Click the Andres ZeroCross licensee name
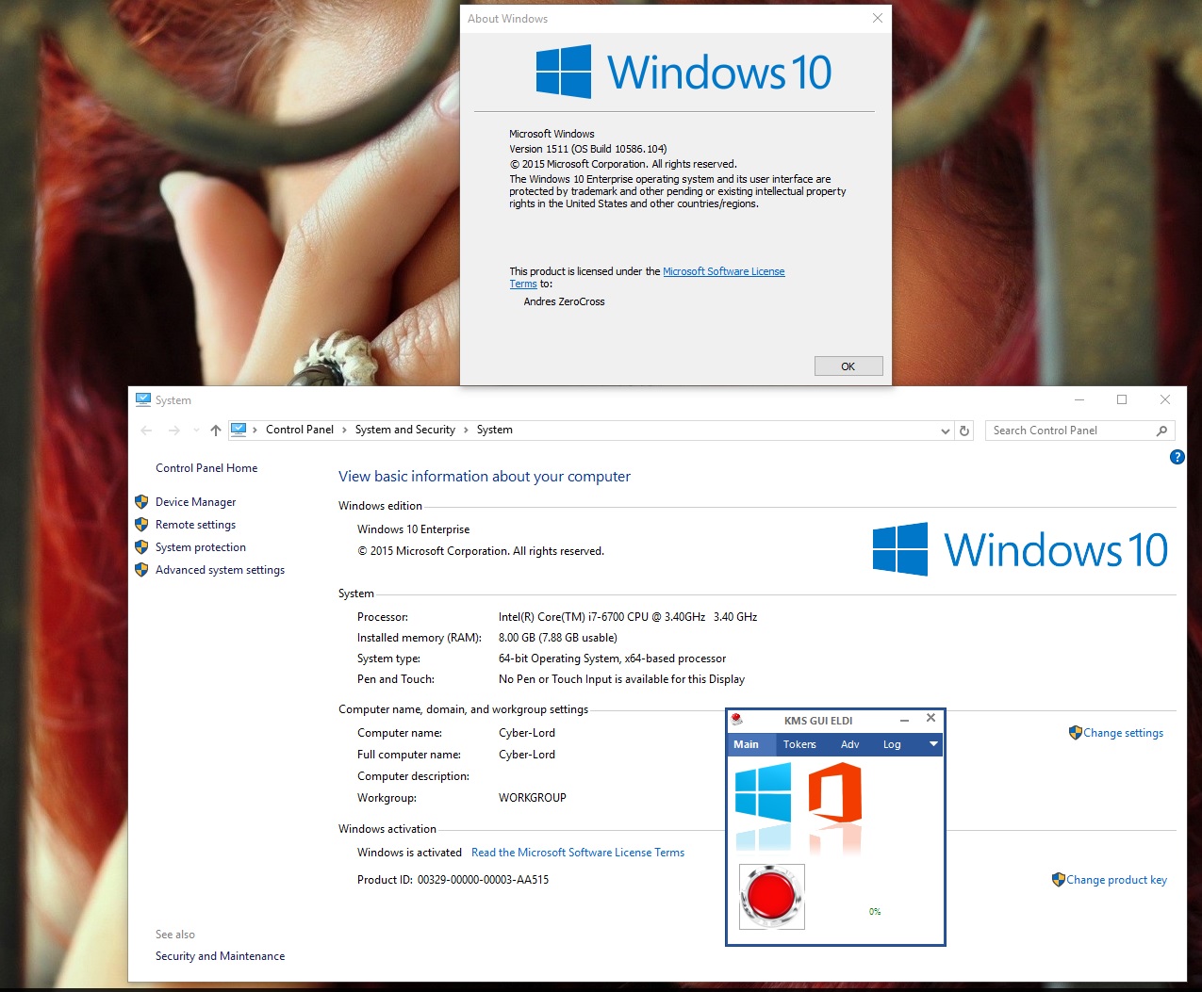 (x=564, y=301)
